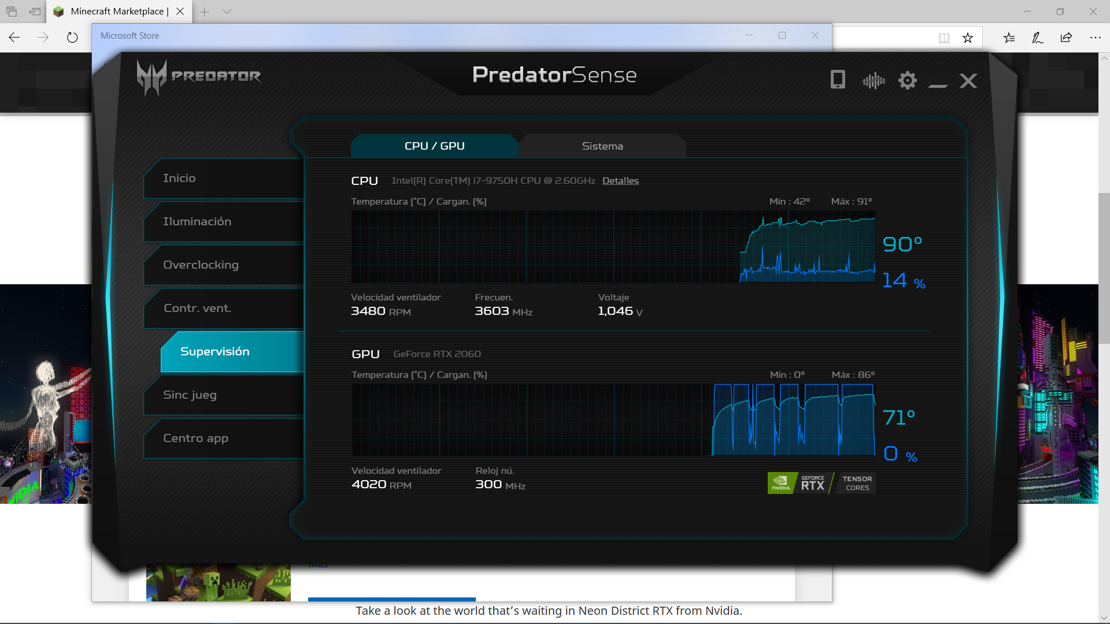Open a new browser tab
1110x624 pixels.
[204, 12]
